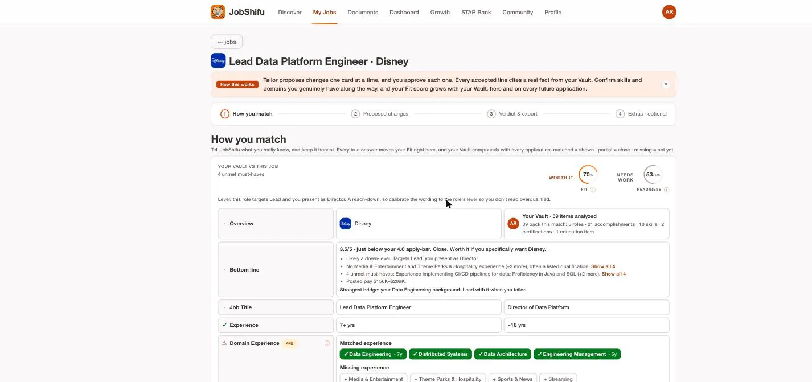
Task: Click the JobShifu tiger logo
Action: point(218,12)
